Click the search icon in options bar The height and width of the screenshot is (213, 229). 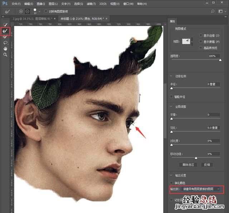click(x=213, y=11)
